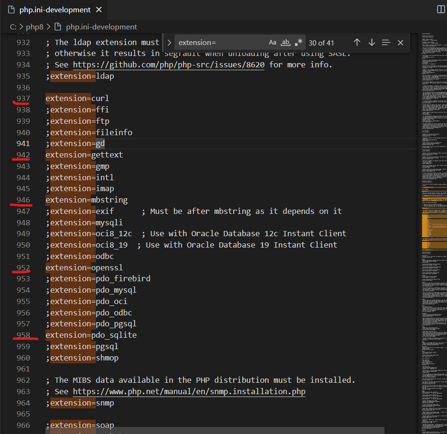This screenshot has width=447, height=434.
Task: Go to next match arrow
Action: coord(372,43)
